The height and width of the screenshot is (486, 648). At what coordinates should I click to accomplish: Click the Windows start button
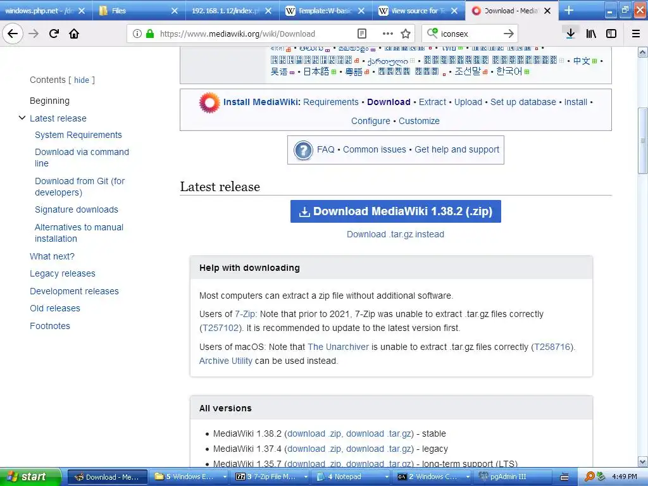(30, 477)
